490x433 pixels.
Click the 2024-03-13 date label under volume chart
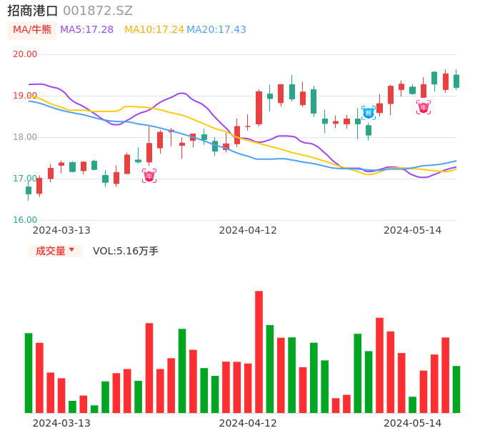point(61,423)
